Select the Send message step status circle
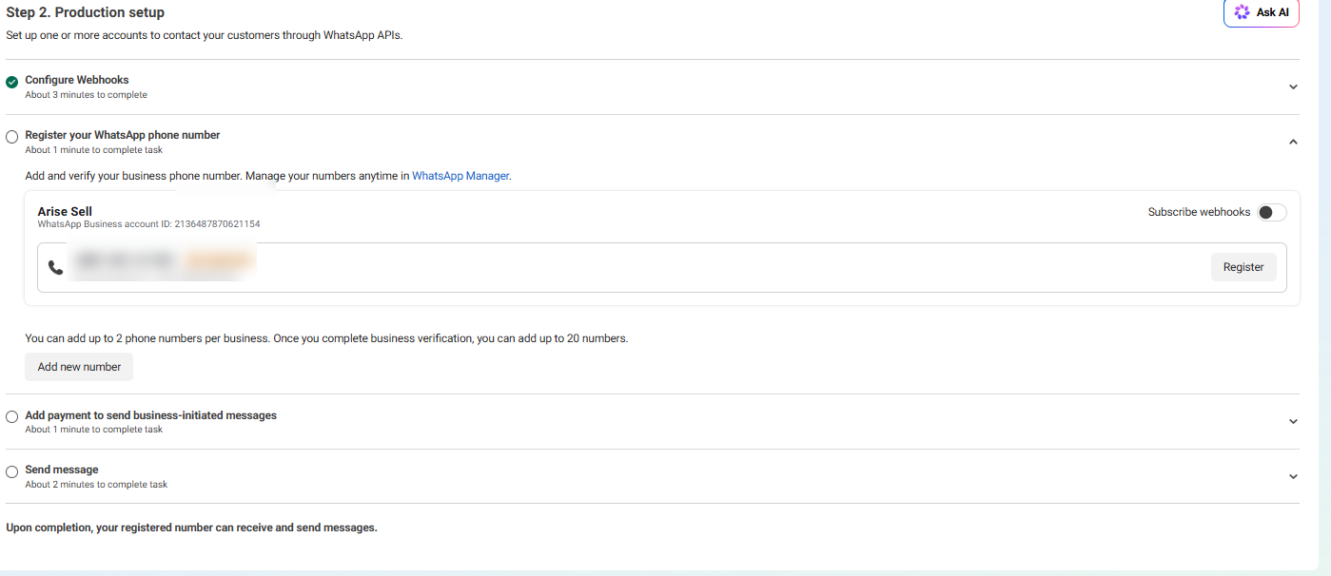The image size is (1331, 576). click(x=12, y=471)
